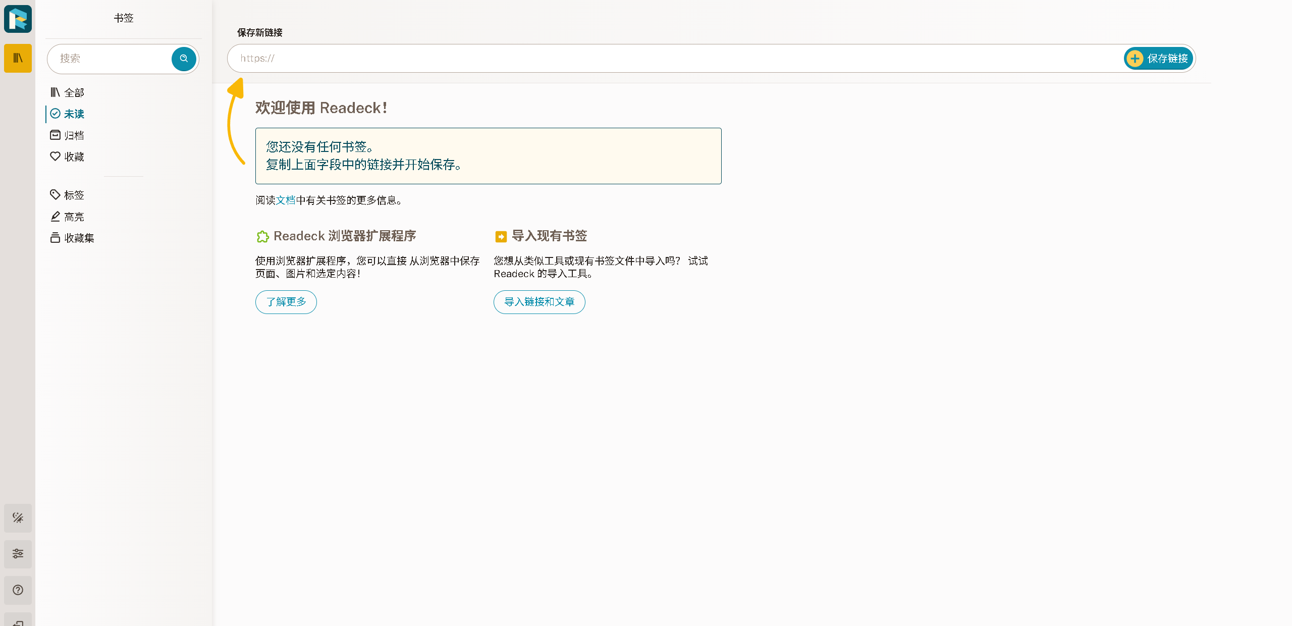Image resolution: width=1292 pixels, height=626 pixels.
Task: Focus the https:// new link field
Action: click(671, 59)
